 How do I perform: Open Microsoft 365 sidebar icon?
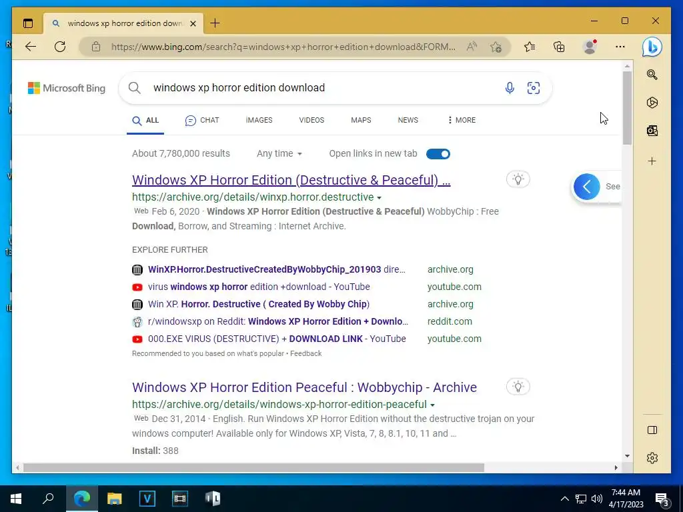[652, 103]
